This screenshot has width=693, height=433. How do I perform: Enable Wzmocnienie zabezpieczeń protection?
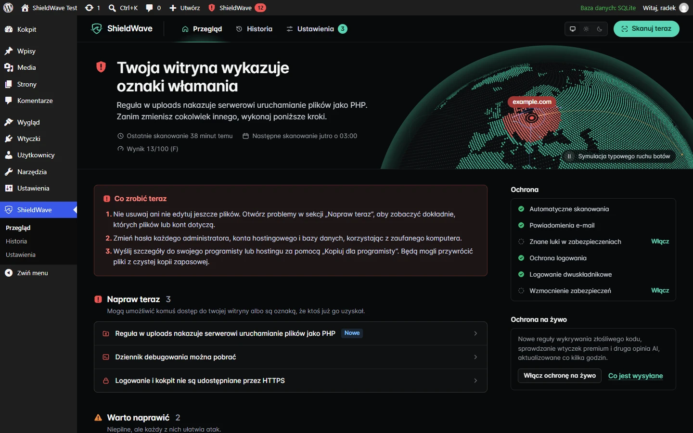click(660, 291)
